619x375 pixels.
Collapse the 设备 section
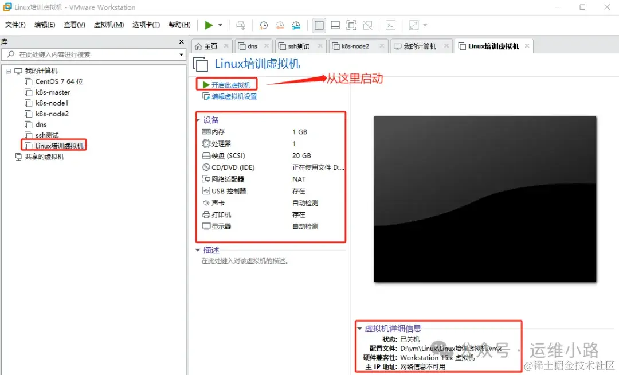pyautogui.click(x=198, y=120)
